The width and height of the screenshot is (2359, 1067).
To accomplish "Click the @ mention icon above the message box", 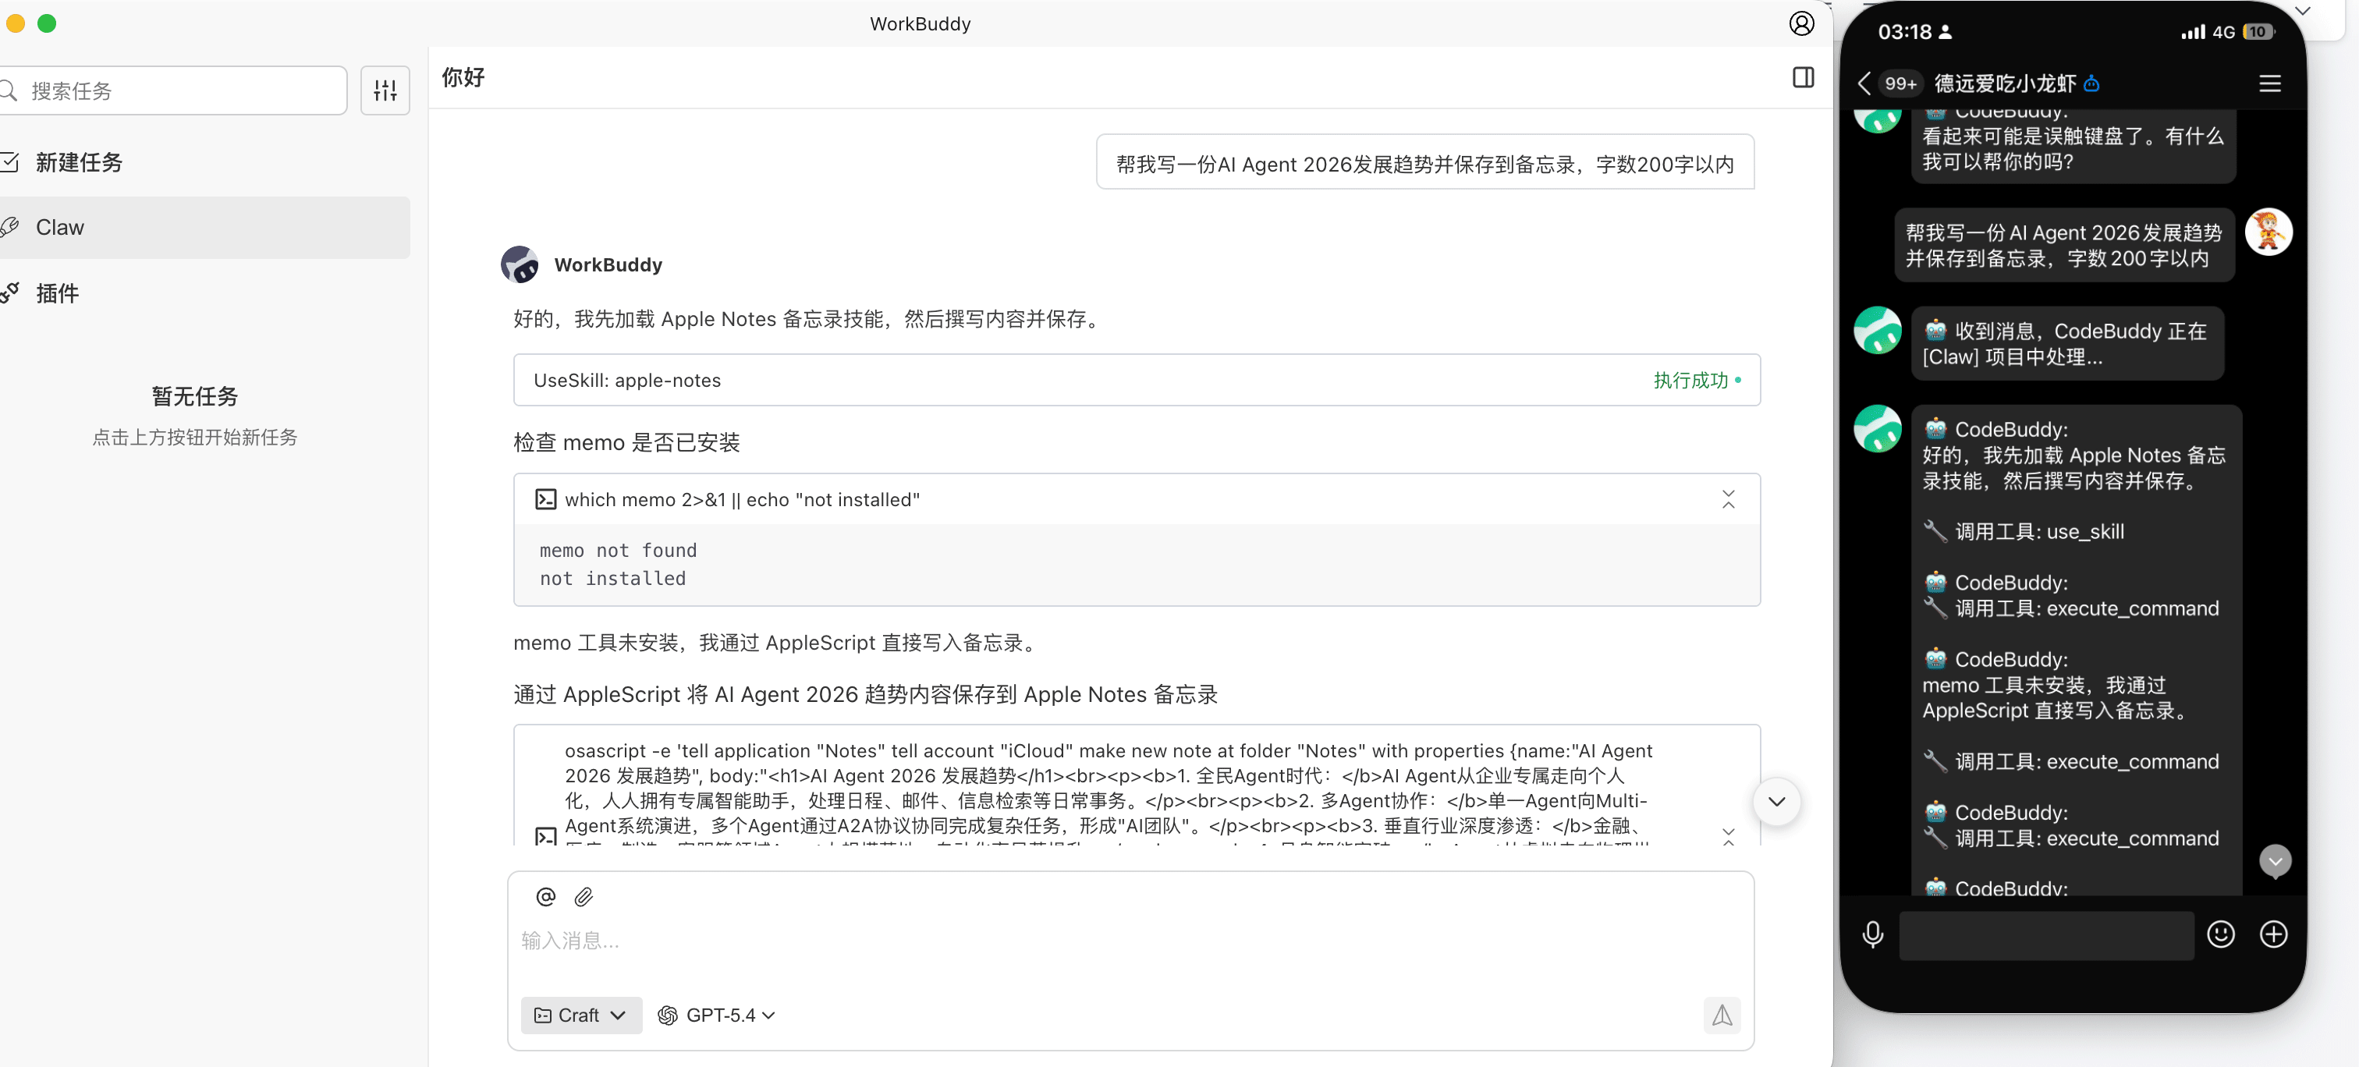I will (x=545, y=897).
